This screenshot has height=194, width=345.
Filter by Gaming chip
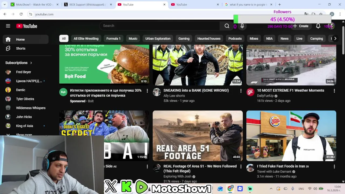[x=184, y=39]
